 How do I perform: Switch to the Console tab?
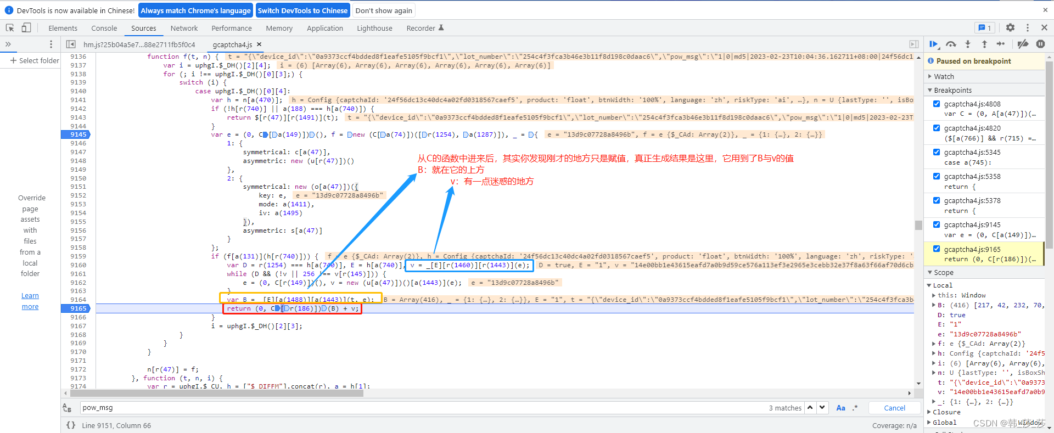(104, 28)
